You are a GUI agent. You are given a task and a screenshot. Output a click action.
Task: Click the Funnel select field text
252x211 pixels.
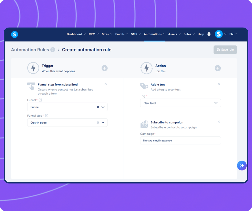tap(35, 107)
